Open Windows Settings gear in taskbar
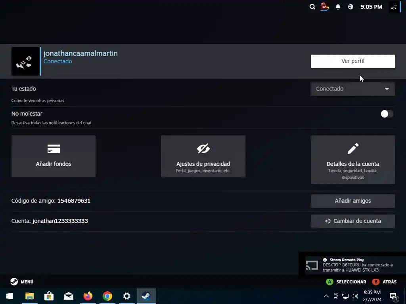The image size is (406, 304). 126,296
